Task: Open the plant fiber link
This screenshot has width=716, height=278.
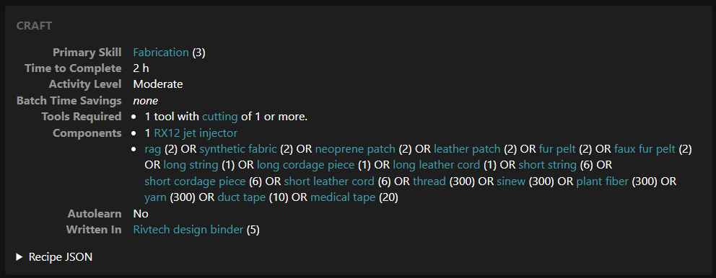Action: [x=602, y=181]
